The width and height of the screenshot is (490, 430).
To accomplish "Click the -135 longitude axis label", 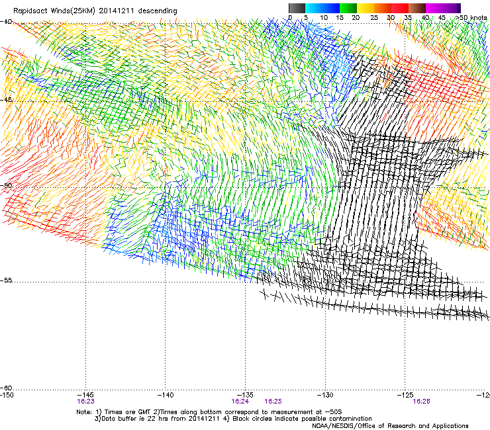I will [x=245, y=395].
